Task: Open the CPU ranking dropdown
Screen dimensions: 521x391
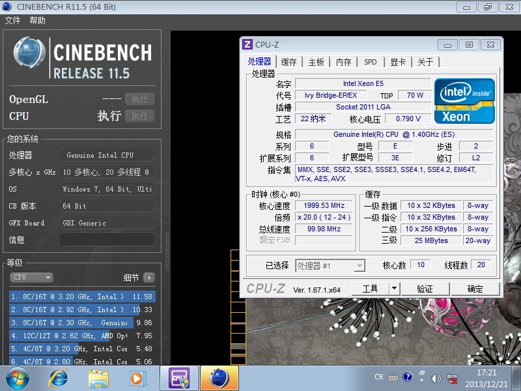Action: tap(32, 278)
